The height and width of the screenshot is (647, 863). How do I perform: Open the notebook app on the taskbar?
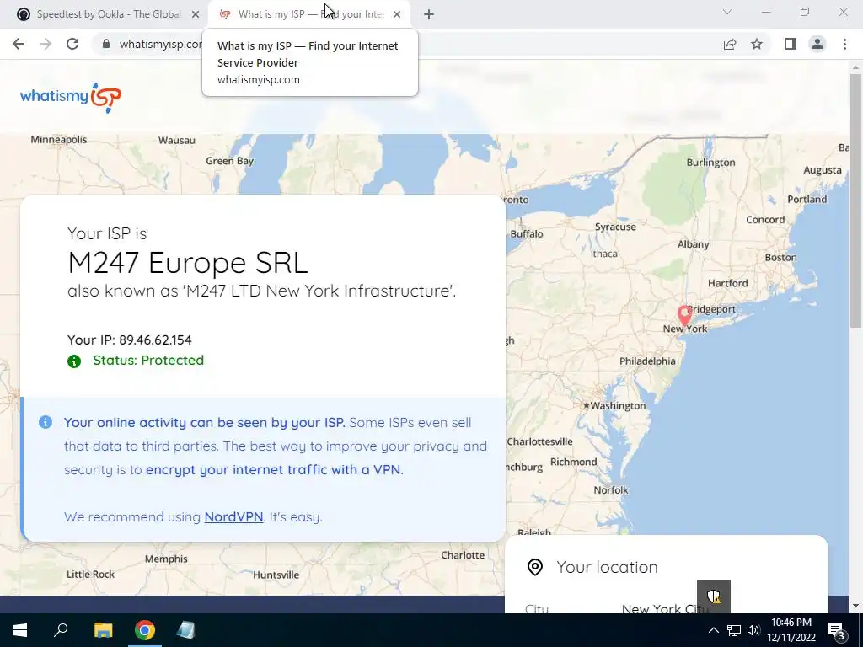pyautogui.click(x=185, y=630)
